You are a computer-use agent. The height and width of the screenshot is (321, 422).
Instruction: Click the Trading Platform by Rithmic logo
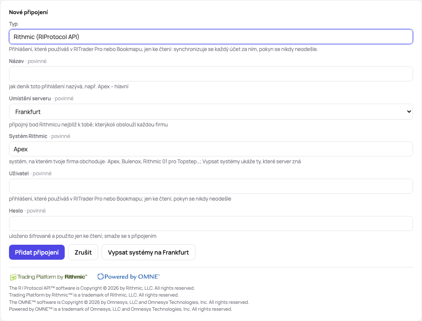49,277
